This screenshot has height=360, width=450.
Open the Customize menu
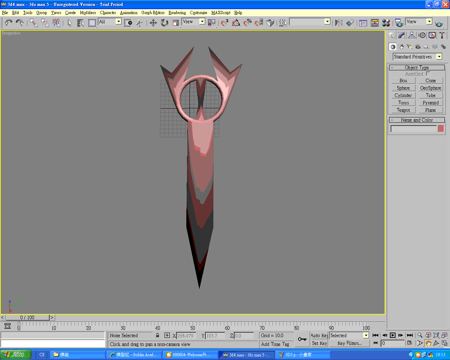199,13
